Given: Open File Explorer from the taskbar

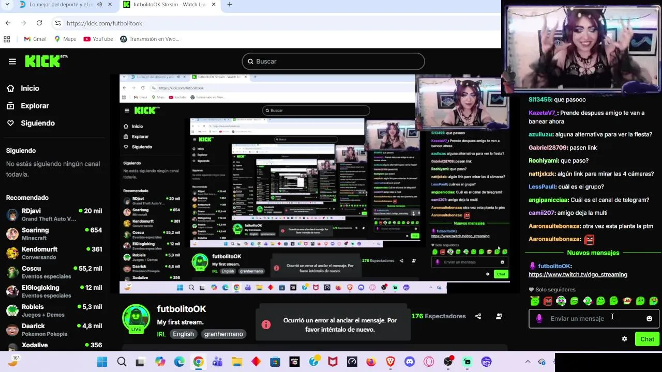Looking at the screenshot, I should pos(236,362).
